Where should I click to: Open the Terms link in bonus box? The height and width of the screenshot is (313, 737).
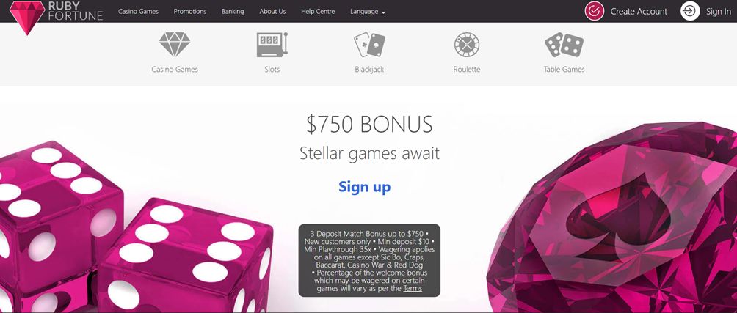point(413,288)
